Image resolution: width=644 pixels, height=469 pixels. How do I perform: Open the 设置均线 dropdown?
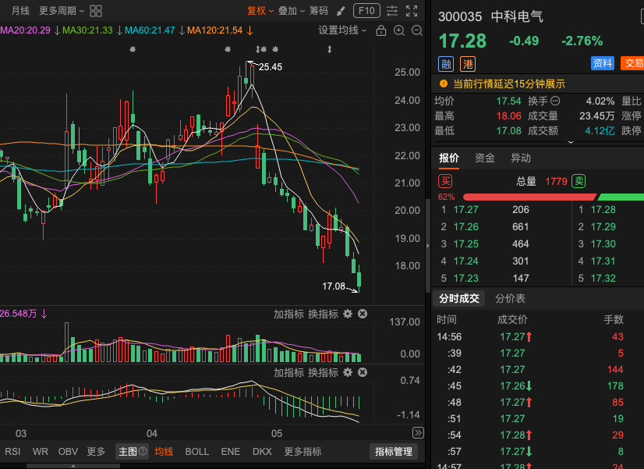pos(342,30)
